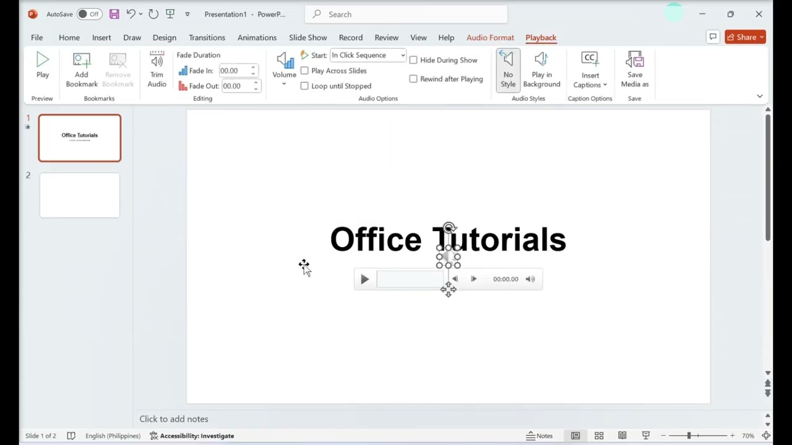
Task: Toggle the Notes button in status bar
Action: point(539,436)
